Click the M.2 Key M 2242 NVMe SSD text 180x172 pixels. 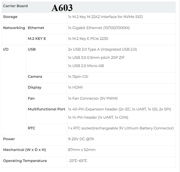coord(105,17)
